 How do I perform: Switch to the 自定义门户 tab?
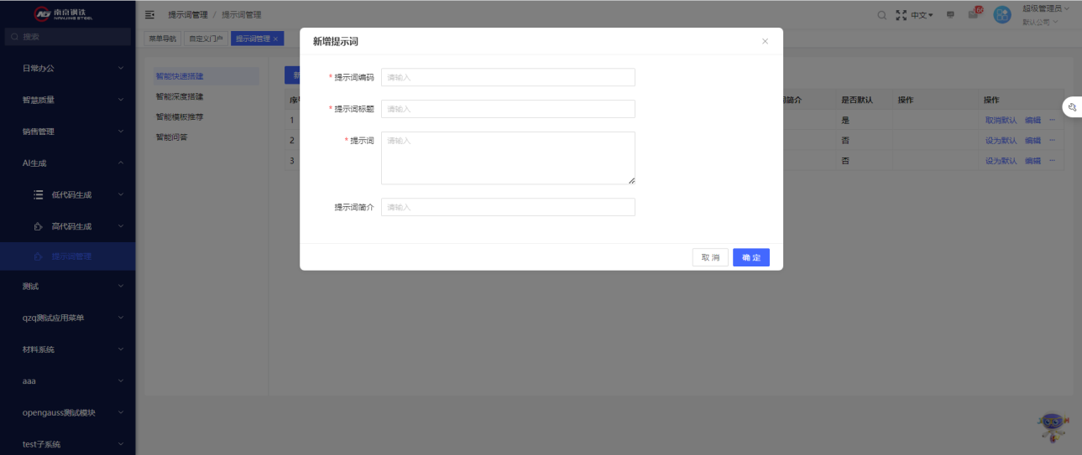pyautogui.click(x=206, y=39)
